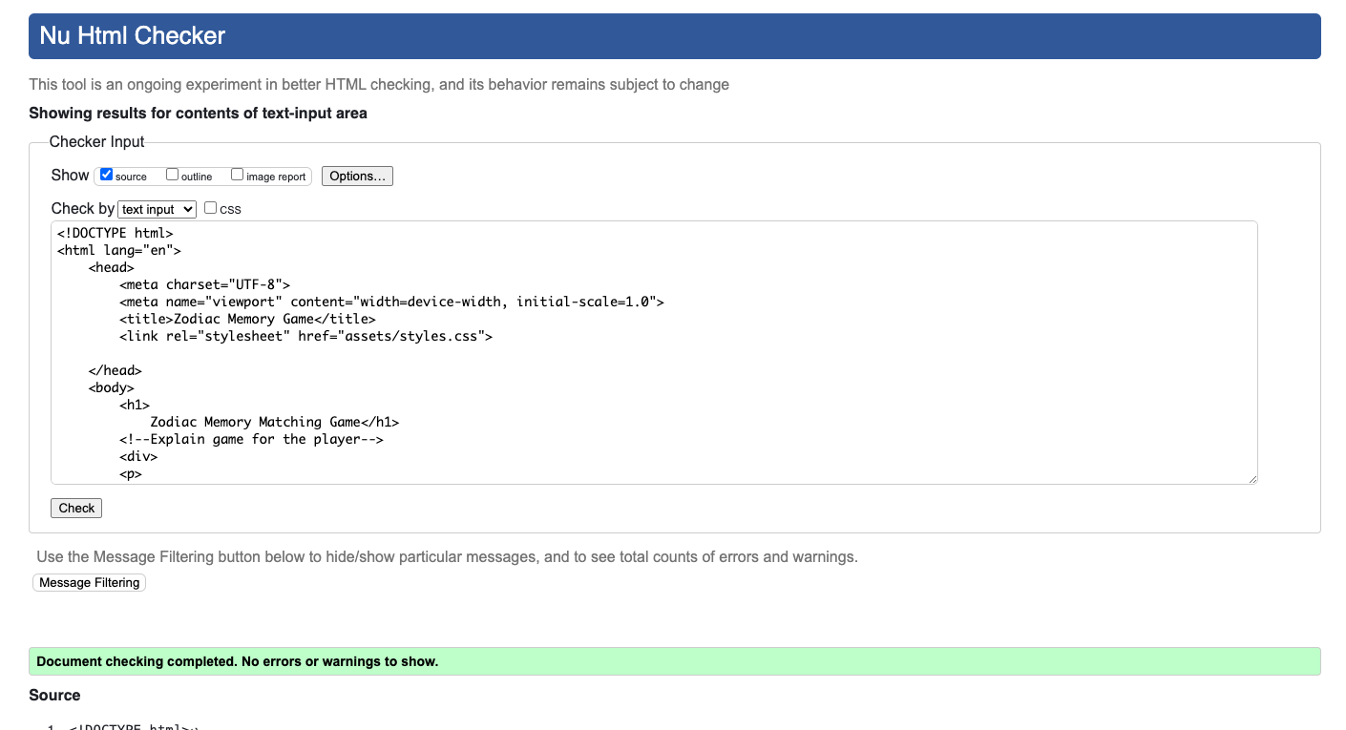The image size is (1346, 730).
Task: Click the '<meta name="viewport"' line
Action: (x=392, y=302)
